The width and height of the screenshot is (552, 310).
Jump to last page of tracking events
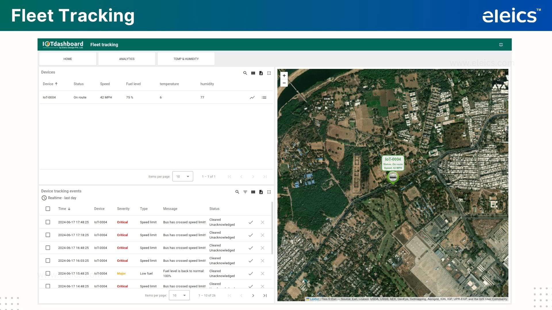pyautogui.click(x=265, y=295)
